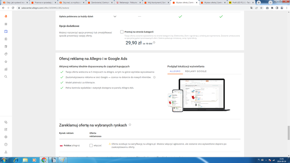Reload the page with refresh icon
The height and width of the screenshot is (163, 290).
pos(13,8)
